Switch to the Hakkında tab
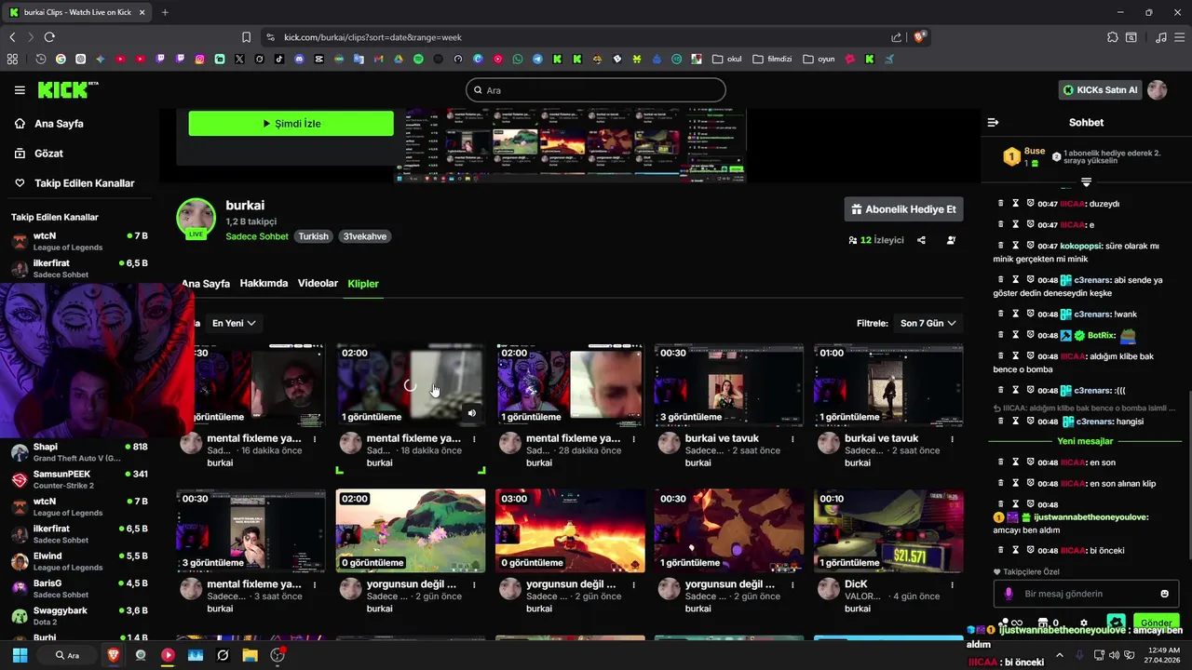The image size is (1192, 670). [x=264, y=283]
